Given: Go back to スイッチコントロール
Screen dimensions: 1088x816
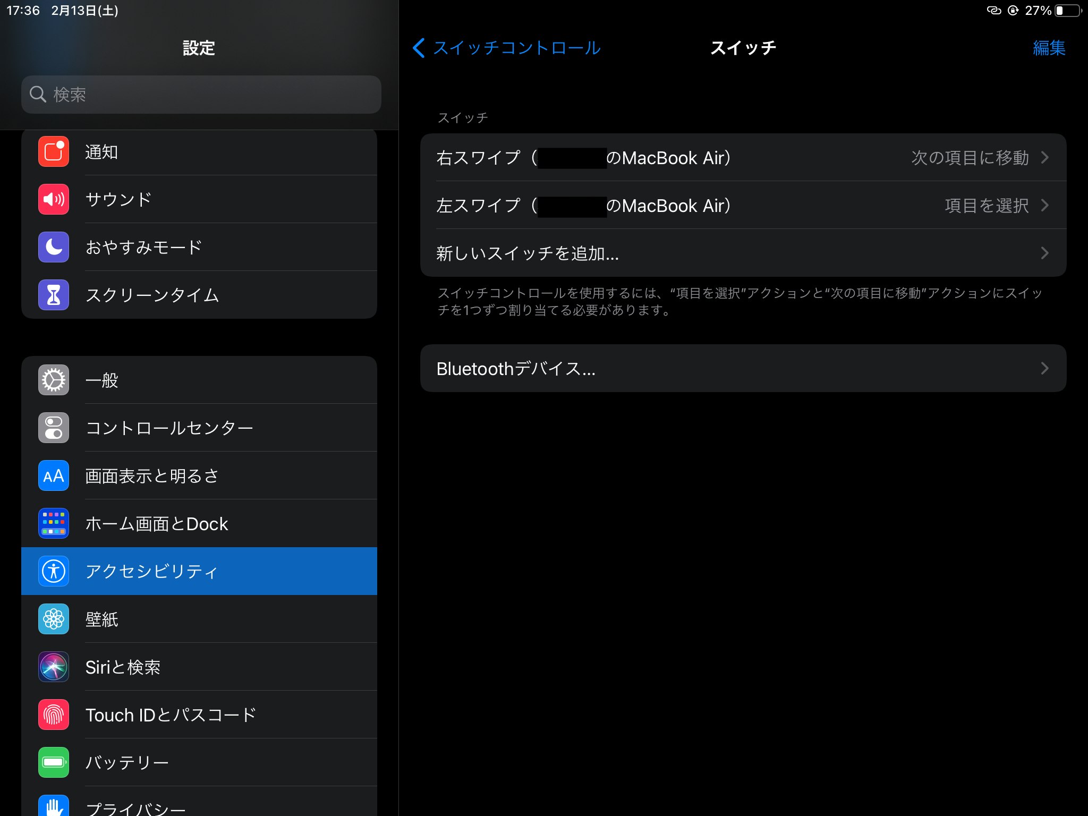Looking at the screenshot, I should coord(507,48).
